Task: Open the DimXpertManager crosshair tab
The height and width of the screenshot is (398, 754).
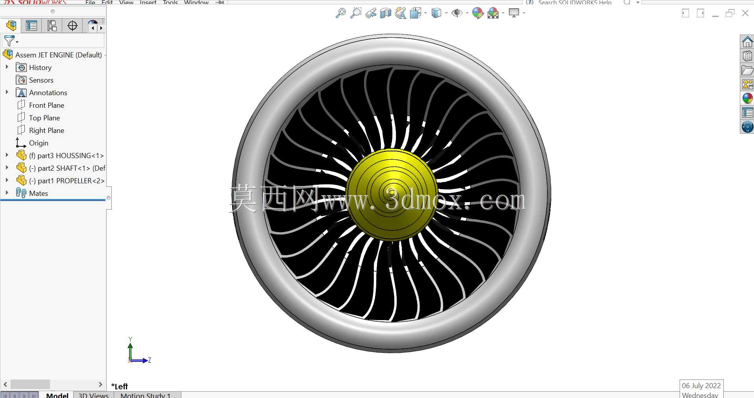Action: [x=72, y=26]
